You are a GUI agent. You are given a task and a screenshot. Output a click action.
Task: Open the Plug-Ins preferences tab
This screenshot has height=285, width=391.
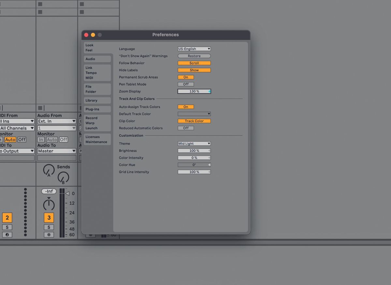point(97,109)
